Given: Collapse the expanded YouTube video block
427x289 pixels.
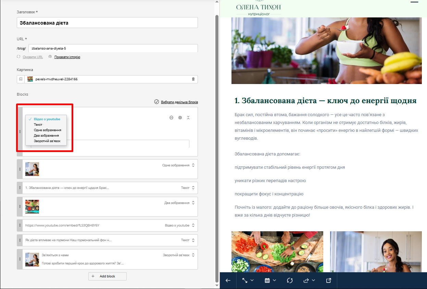Looking at the screenshot, I should 188,118.
